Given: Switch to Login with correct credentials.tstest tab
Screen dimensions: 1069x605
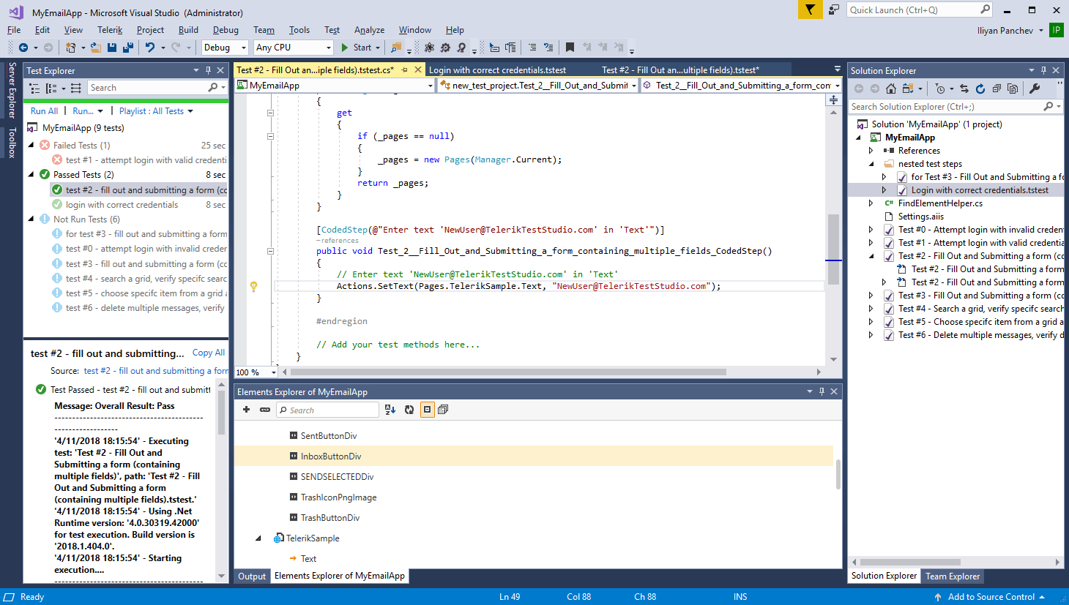Looking at the screenshot, I should tap(498, 70).
